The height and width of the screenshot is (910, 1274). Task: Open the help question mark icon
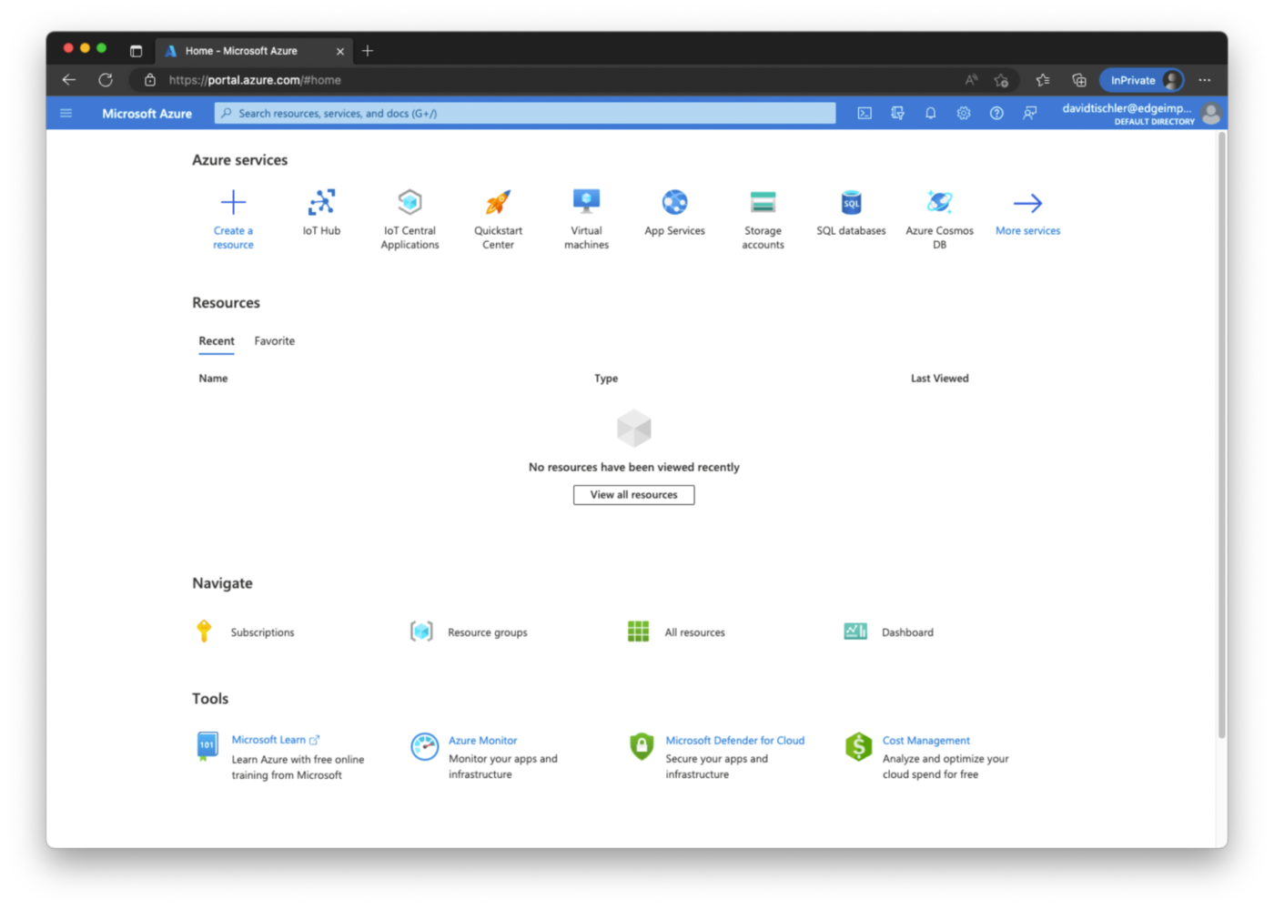click(996, 113)
